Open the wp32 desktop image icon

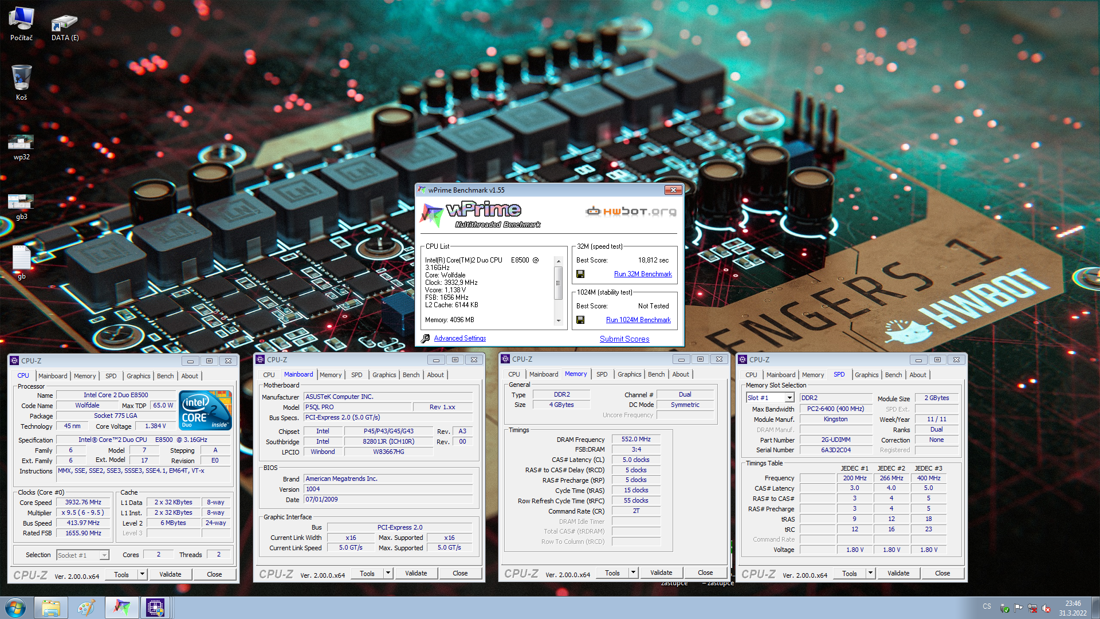(x=21, y=147)
